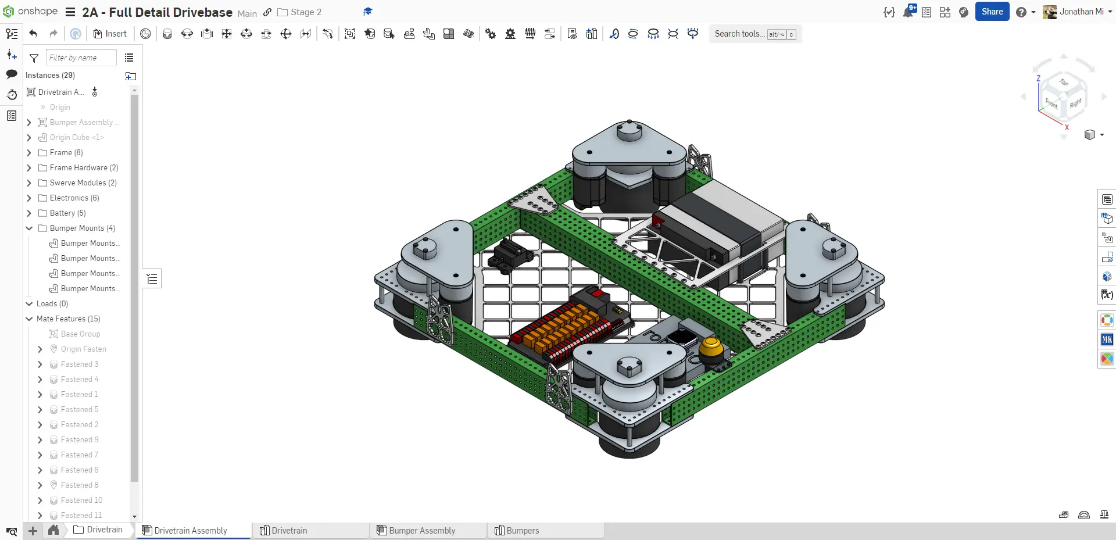Collapse the Bumper Mounts folder
Image resolution: width=1116 pixels, height=540 pixels.
[29, 228]
